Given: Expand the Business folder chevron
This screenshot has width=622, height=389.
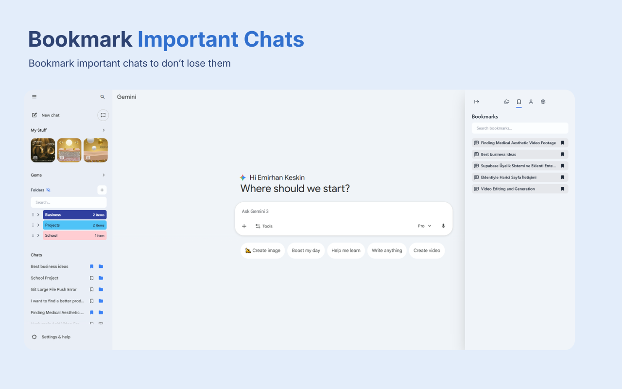Looking at the screenshot, I should coord(38,214).
